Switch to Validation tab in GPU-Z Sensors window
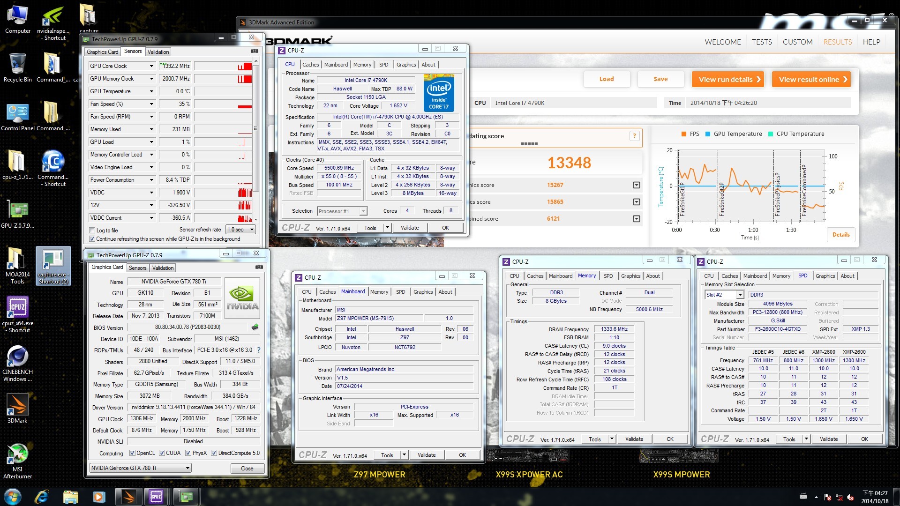Screen dimensions: 900x506 click(158, 52)
